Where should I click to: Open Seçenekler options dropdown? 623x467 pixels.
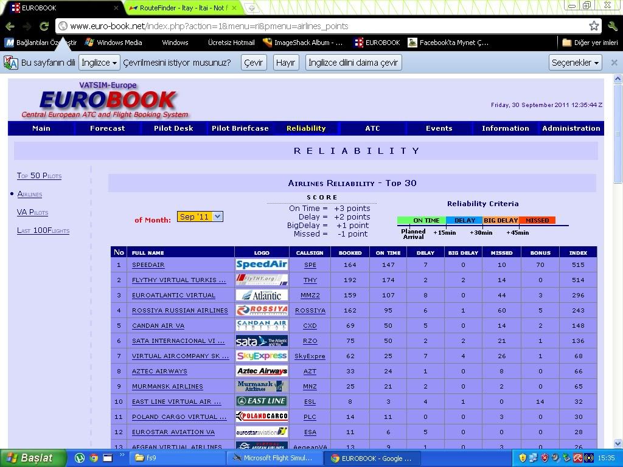click(576, 63)
